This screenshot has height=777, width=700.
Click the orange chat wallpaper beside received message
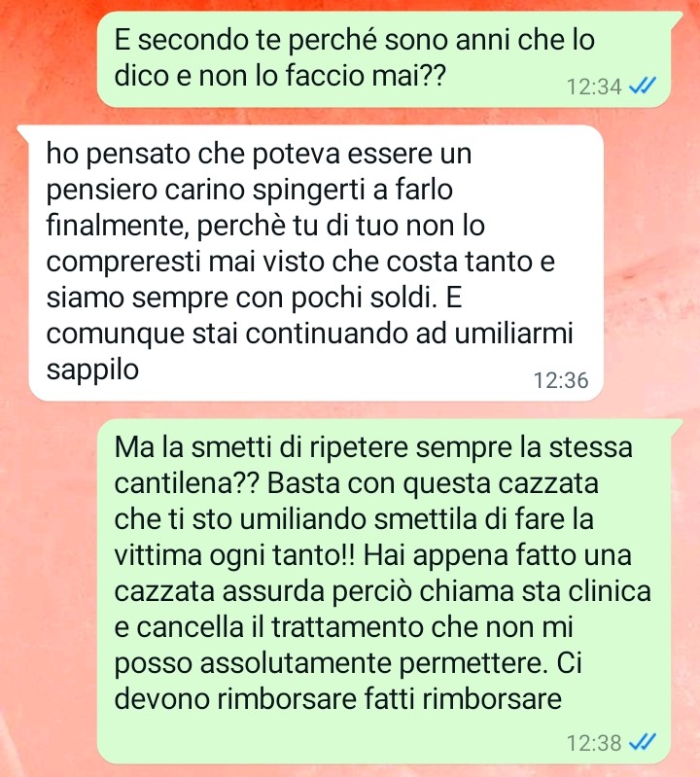pos(651,263)
